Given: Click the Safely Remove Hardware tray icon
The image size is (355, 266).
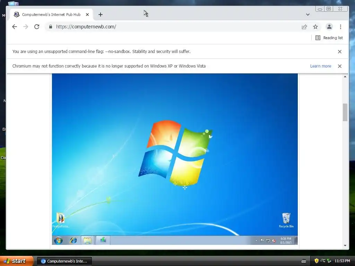Looking at the screenshot, I should coord(329,261).
